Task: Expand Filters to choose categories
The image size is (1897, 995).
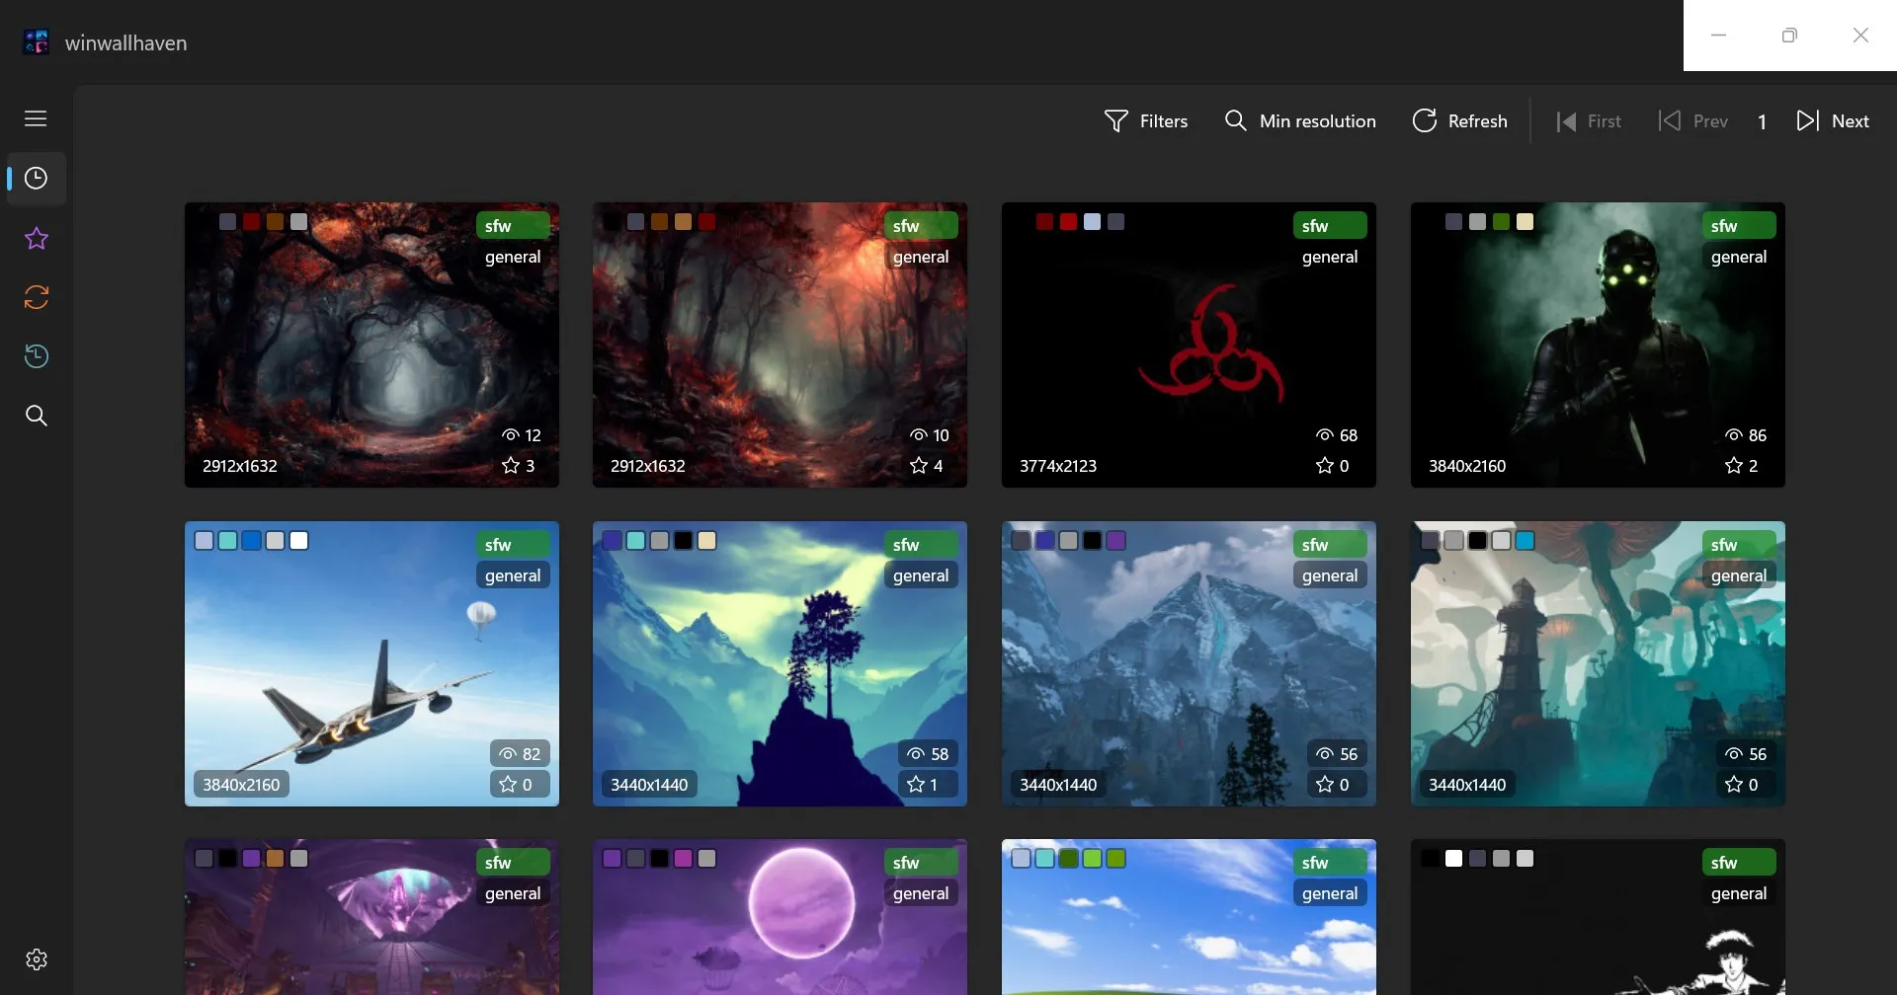Action: coord(1147,120)
